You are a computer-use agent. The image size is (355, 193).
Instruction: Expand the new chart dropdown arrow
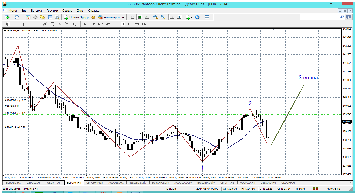pos(11,17)
